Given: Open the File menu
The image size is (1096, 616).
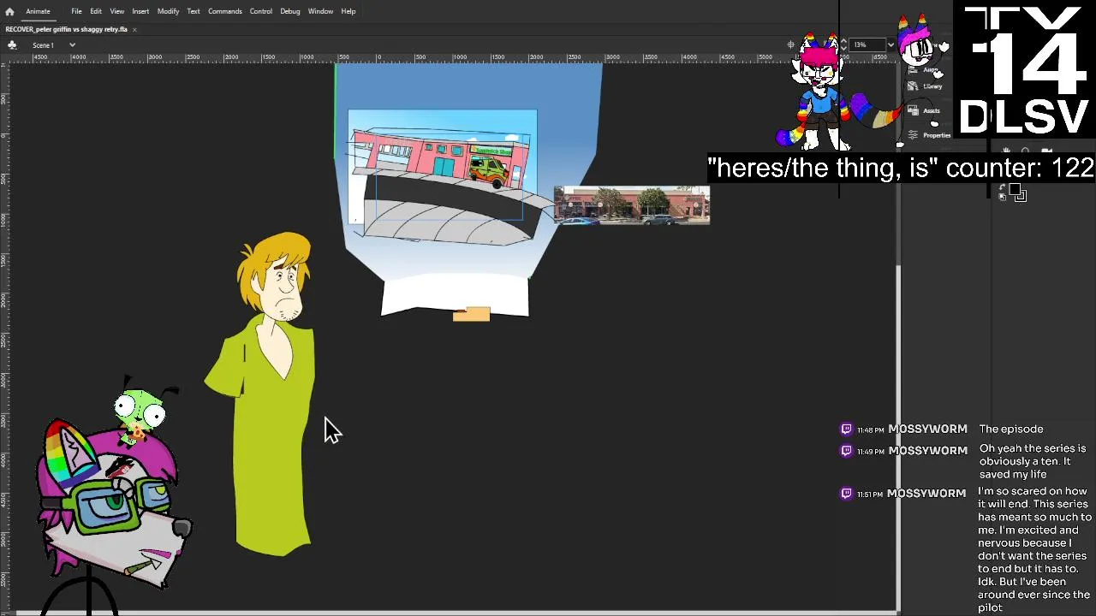Looking at the screenshot, I should pos(76,11).
